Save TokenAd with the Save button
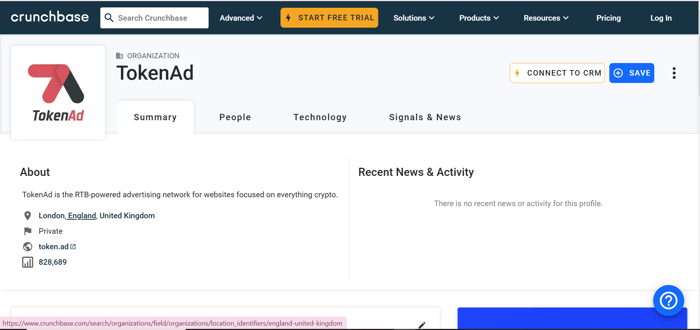700x330 pixels. pyautogui.click(x=632, y=73)
